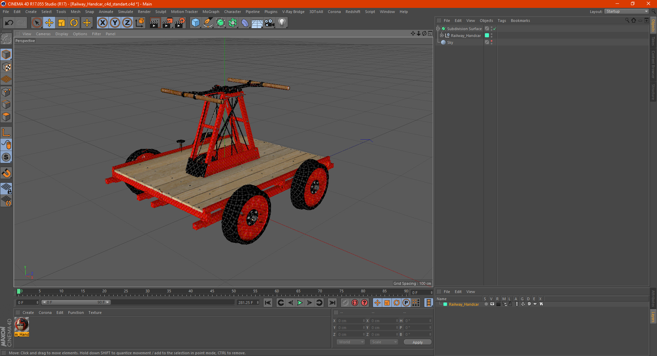Toggle Railway_Handcar layer view eye icon
Screen dimensions: 657x356
point(492,304)
